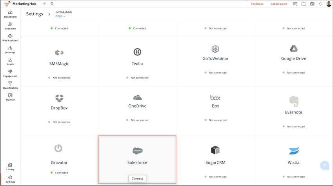Click the search magnifier icon

coord(52,4)
